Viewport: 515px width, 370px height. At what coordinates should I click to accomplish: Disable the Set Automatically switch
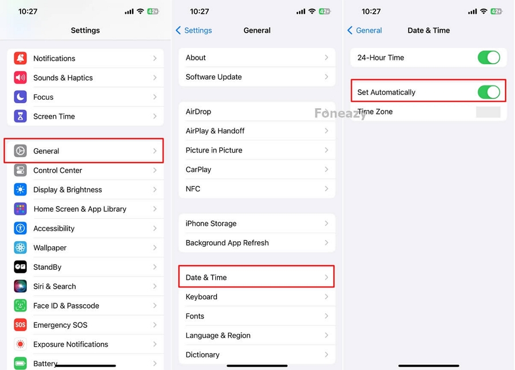click(x=489, y=92)
